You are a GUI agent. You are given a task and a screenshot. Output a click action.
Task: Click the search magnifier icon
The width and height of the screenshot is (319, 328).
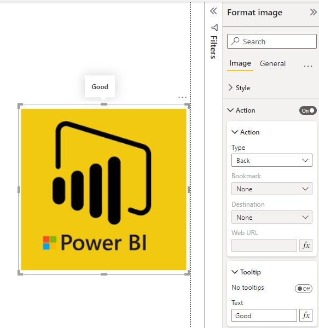235,41
